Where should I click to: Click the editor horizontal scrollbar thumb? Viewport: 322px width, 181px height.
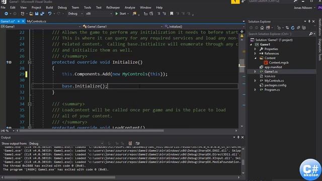pos(91,131)
